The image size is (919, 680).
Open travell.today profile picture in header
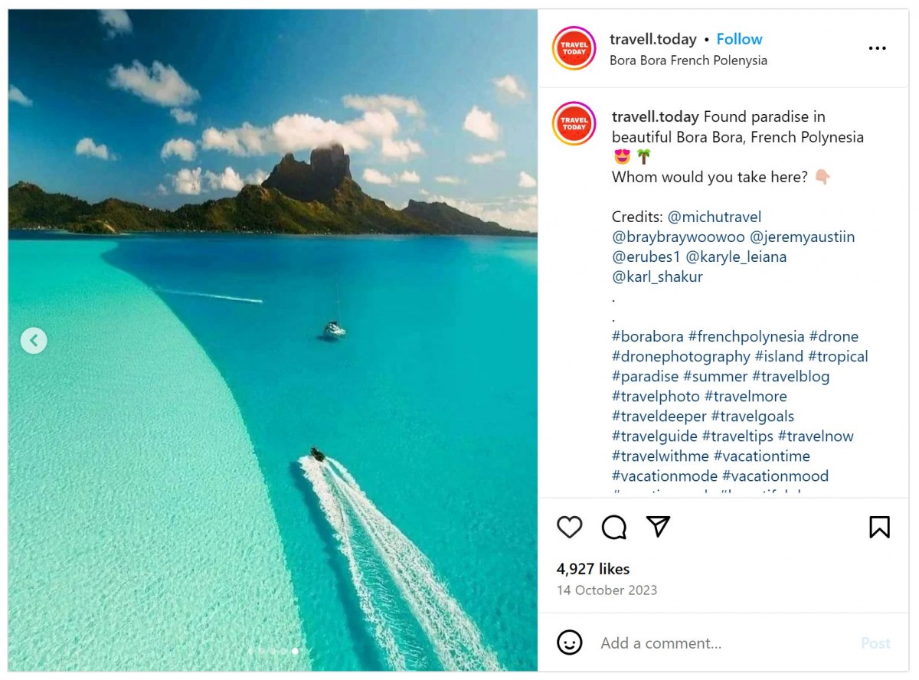(574, 48)
